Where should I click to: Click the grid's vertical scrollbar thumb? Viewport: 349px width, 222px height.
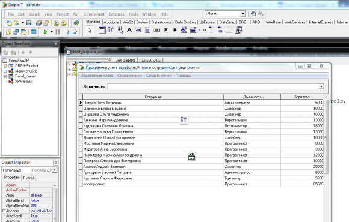(326, 137)
